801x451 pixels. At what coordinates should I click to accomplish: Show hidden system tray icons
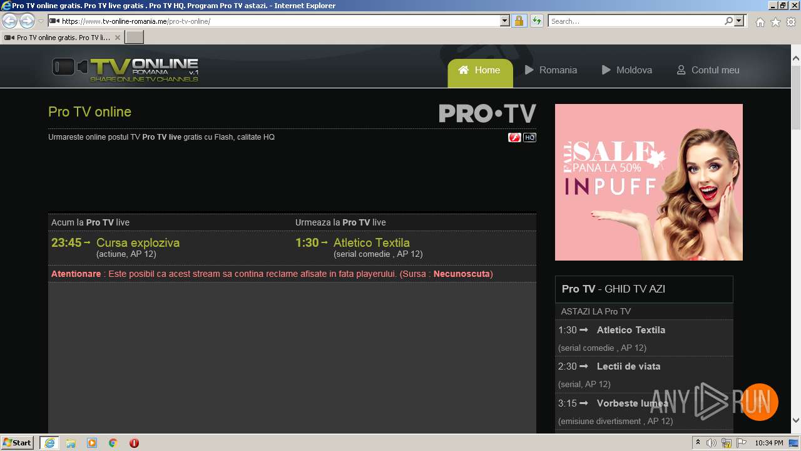pyautogui.click(x=698, y=443)
